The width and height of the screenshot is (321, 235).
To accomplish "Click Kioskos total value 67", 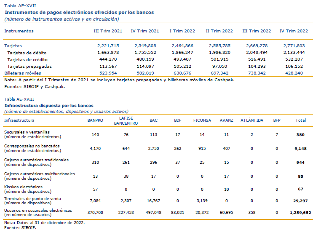I will coord(300,189).
